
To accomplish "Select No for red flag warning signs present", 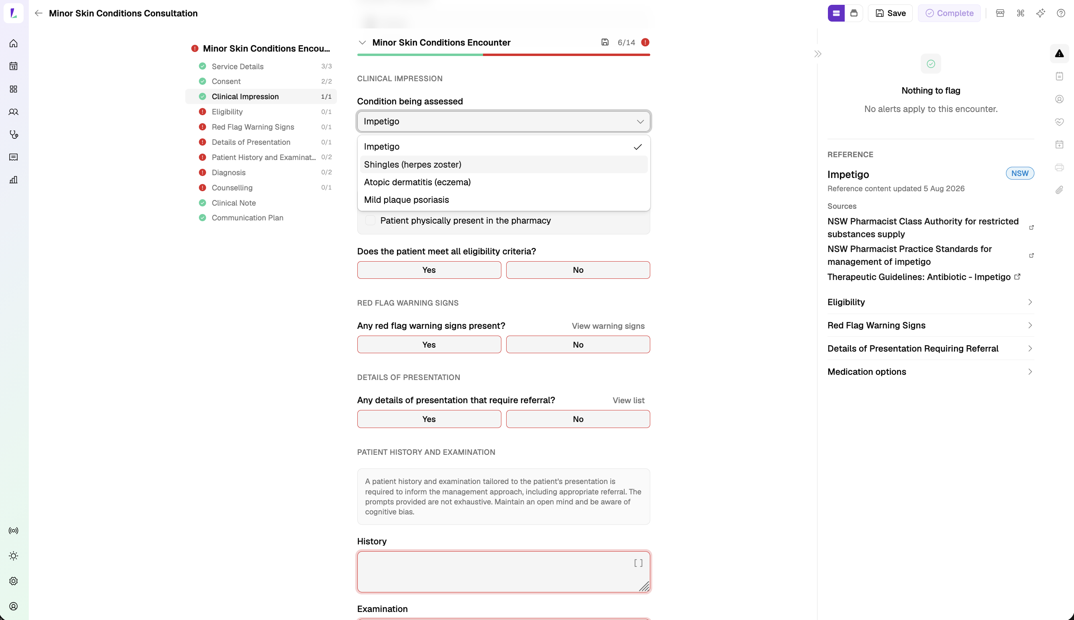I will click(x=578, y=344).
